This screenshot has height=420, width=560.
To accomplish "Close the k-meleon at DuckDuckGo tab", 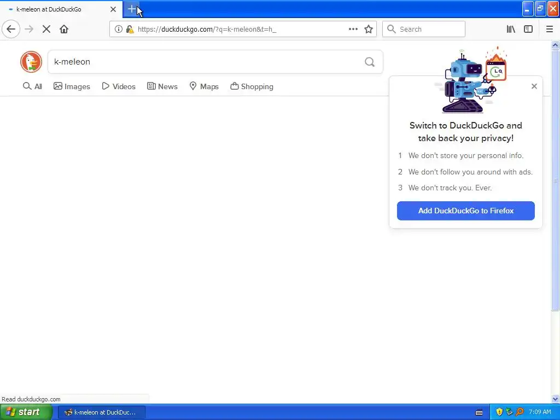I will (x=113, y=9).
